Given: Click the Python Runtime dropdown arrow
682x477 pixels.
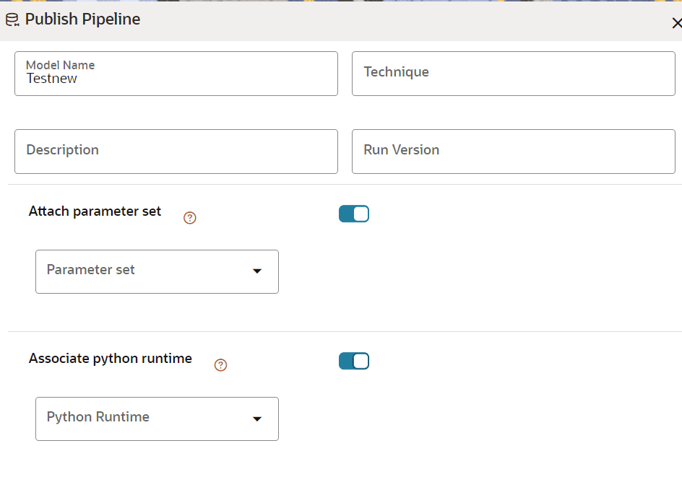Looking at the screenshot, I should (256, 419).
